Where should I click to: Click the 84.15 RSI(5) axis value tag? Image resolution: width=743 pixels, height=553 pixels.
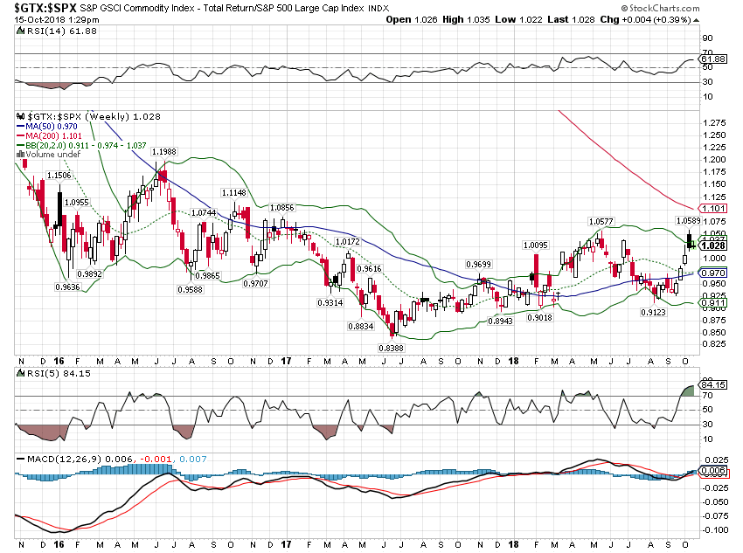[x=713, y=385]
